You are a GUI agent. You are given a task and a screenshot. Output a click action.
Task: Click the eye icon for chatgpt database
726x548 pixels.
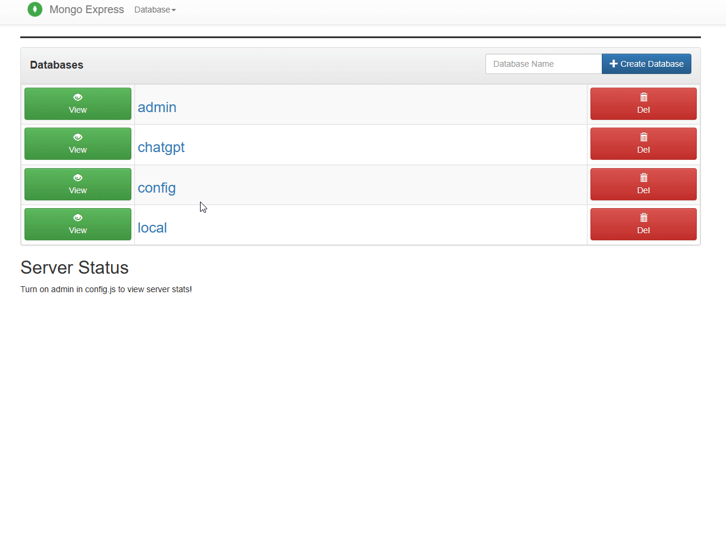point(78,137)
